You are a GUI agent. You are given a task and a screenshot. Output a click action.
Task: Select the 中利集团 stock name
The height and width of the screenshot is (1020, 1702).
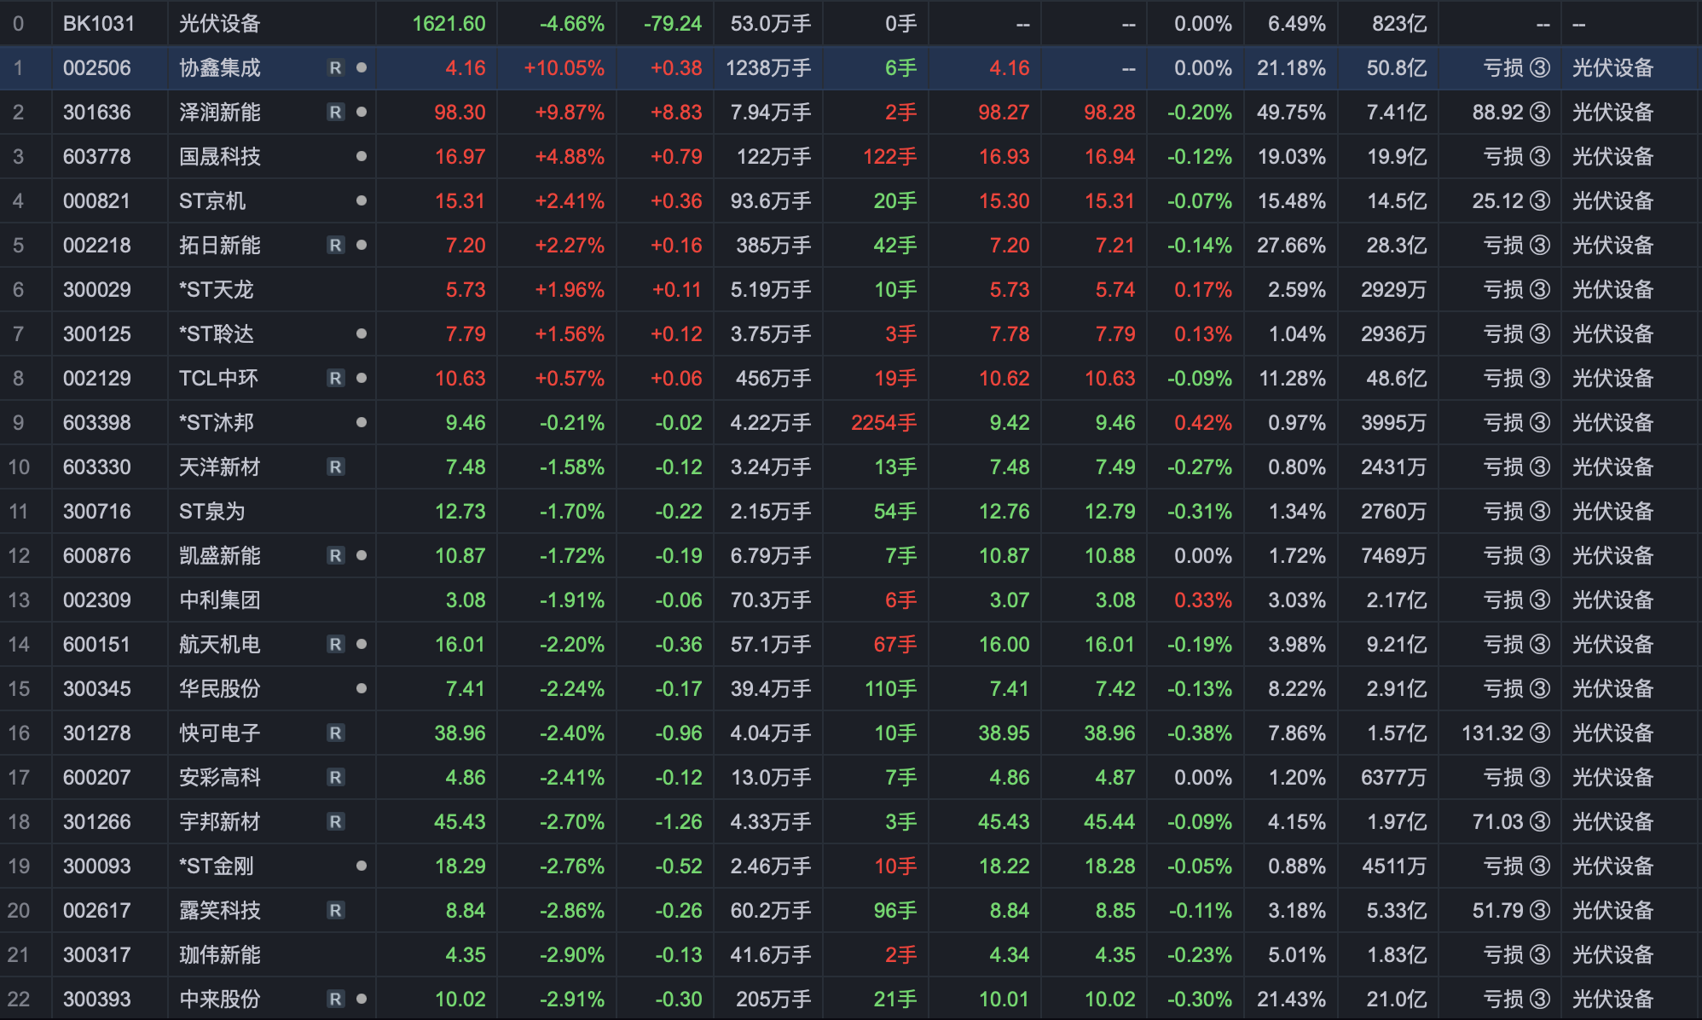[x=219, y=600]
